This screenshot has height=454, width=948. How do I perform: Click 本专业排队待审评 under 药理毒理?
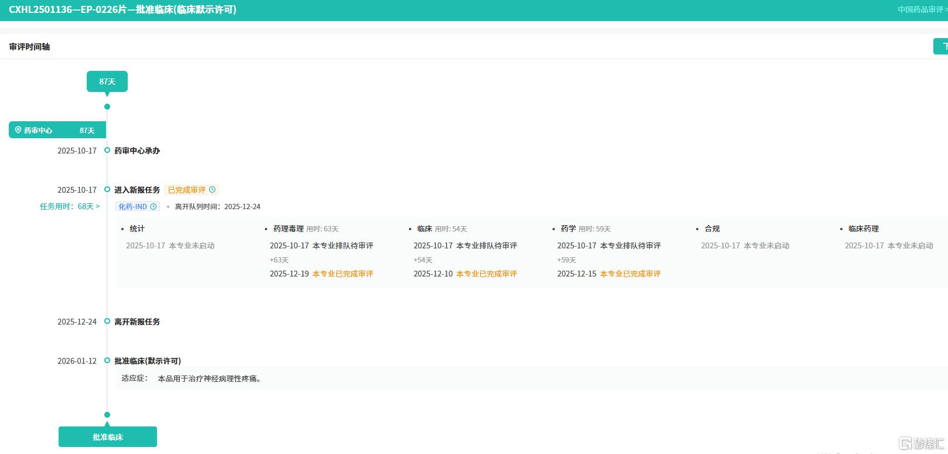pyautogui.click(x=343, y=245)
